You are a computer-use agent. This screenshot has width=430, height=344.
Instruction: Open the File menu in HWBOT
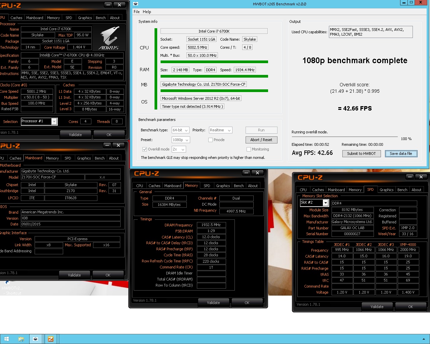[137, 12]
